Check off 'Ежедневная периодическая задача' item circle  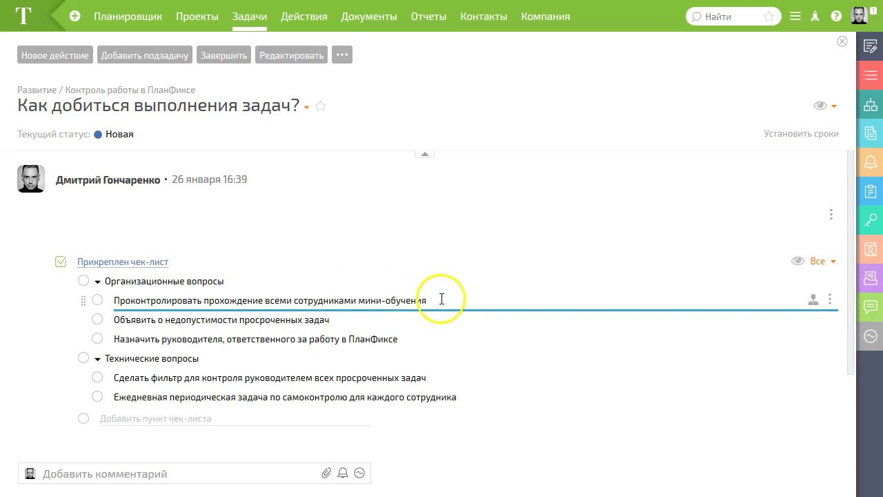[x=97, y=396]
